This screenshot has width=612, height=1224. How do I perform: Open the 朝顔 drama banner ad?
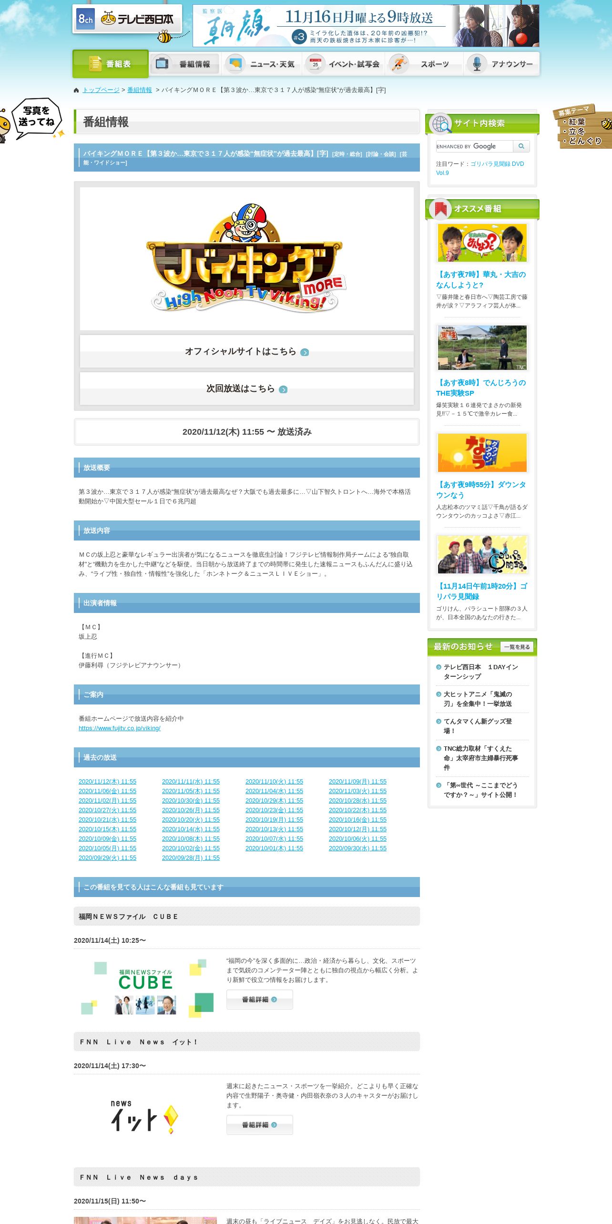(x=366, y=26)
